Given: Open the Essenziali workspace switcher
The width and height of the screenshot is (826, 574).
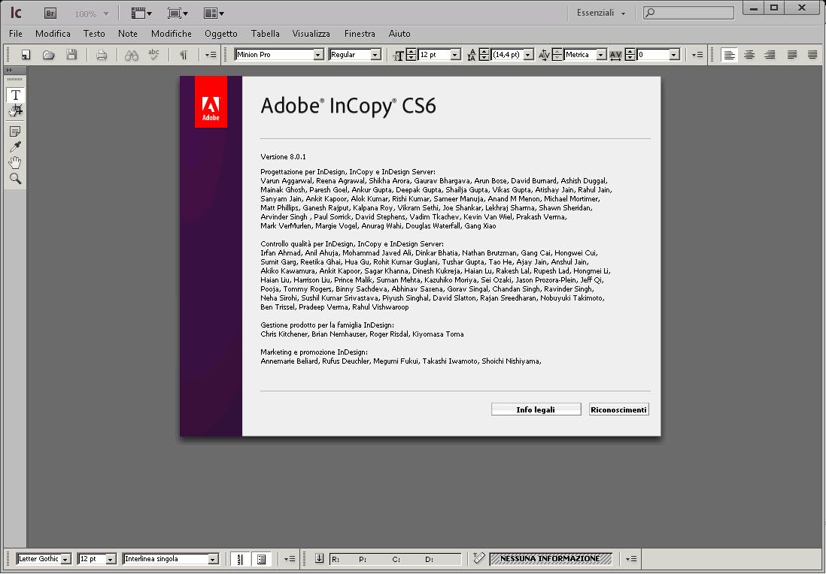Looking at the screenshot, I should (601, 14).
